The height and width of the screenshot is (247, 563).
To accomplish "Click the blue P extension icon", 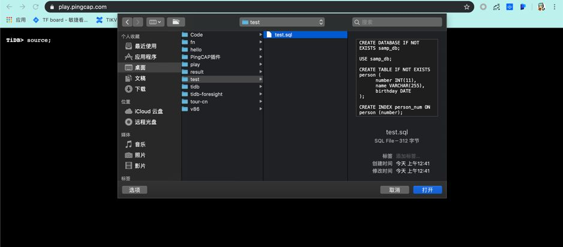I will pyautogui.click(x=523, y=7).
